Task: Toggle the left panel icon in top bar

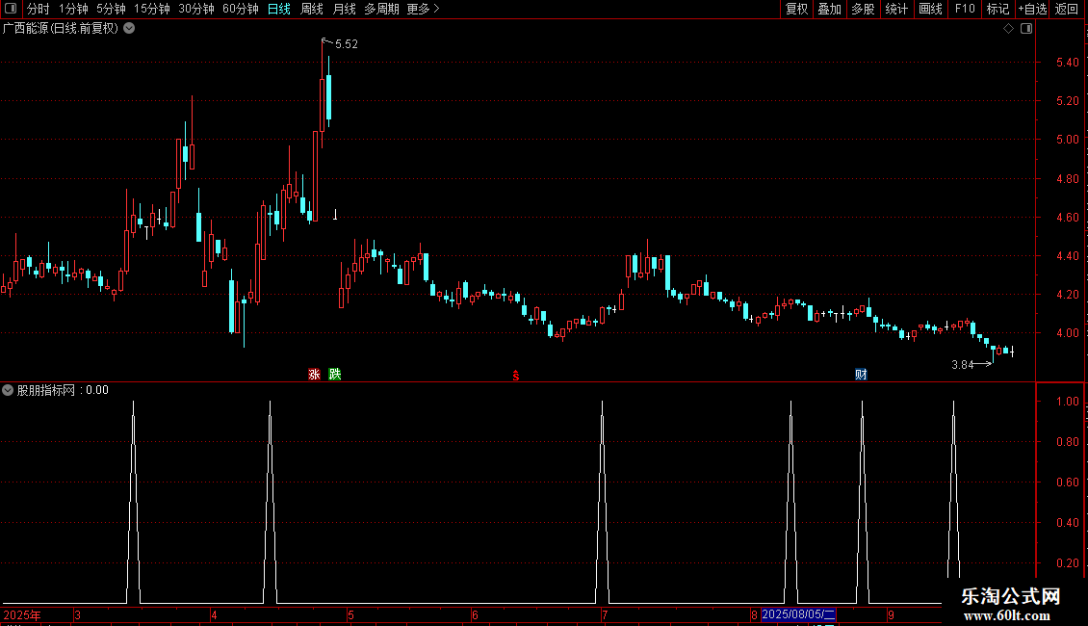Action: [11, 9]
